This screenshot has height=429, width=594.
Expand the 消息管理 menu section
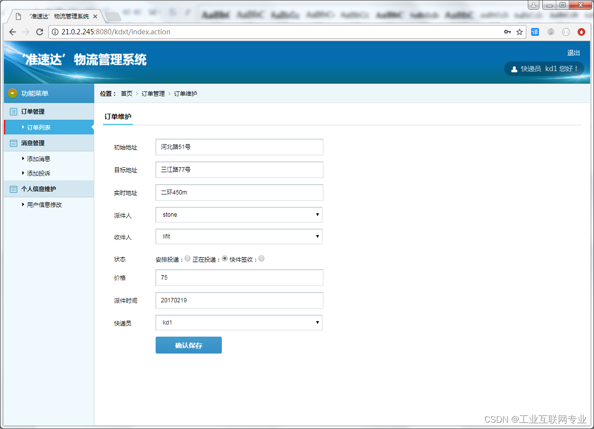click(49, 143)
